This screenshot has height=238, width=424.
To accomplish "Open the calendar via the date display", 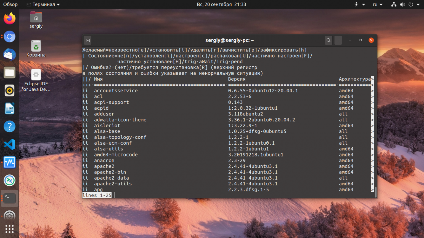I will point(221,4).
